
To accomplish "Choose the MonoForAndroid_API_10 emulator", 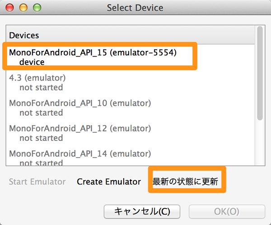I will (x=130, y=108).
